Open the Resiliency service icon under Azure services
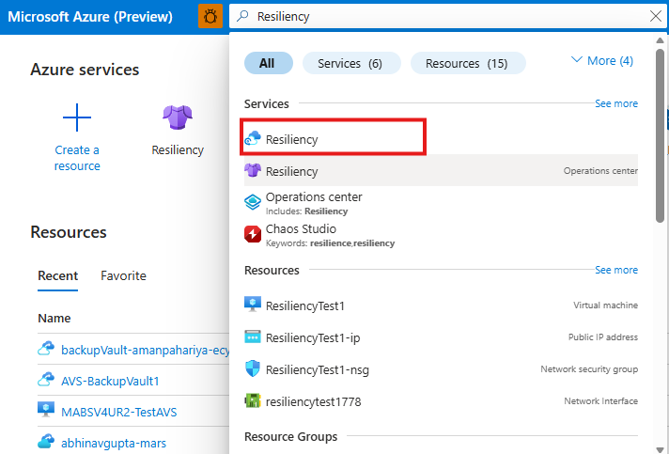Screen dimensions: 669x454 178,117
